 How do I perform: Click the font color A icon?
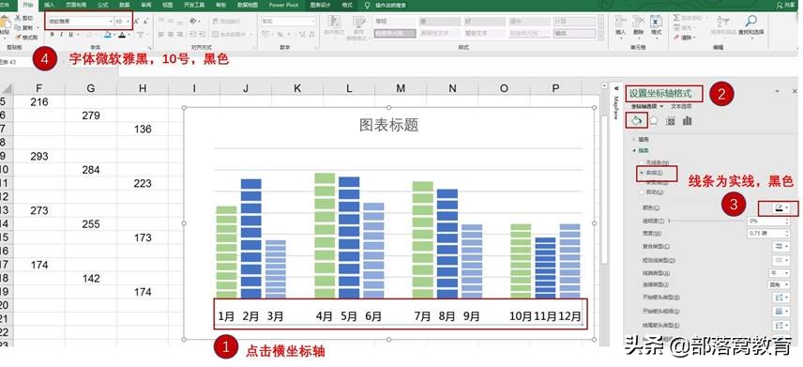[122, 35]
